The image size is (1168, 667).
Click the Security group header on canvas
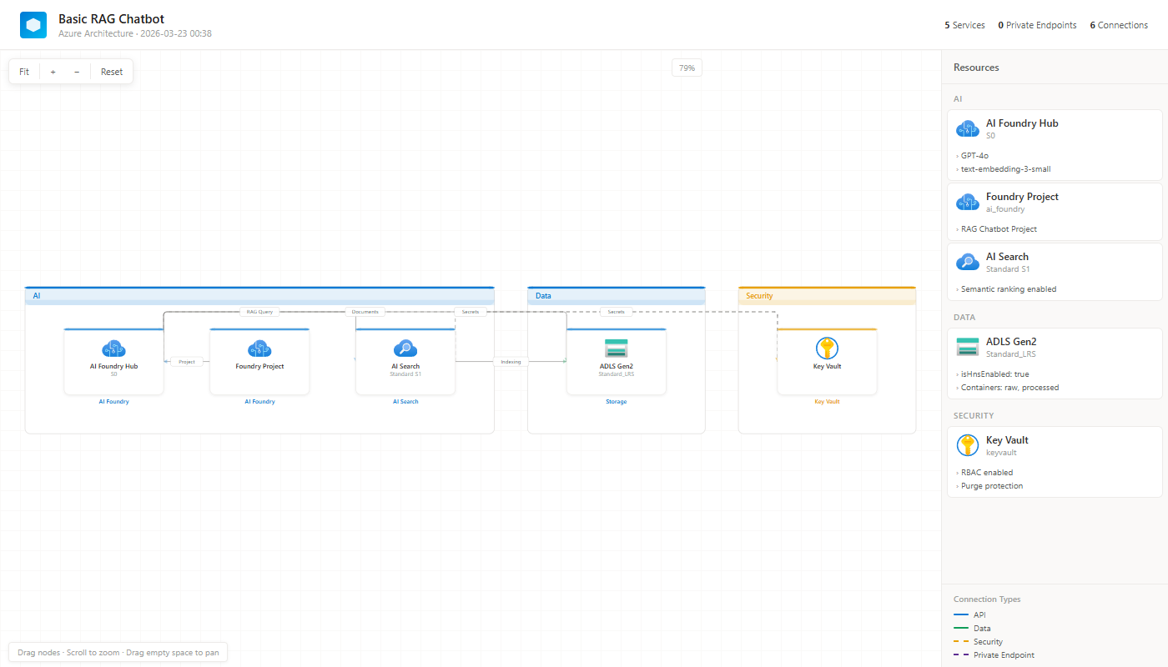(827, 296)
